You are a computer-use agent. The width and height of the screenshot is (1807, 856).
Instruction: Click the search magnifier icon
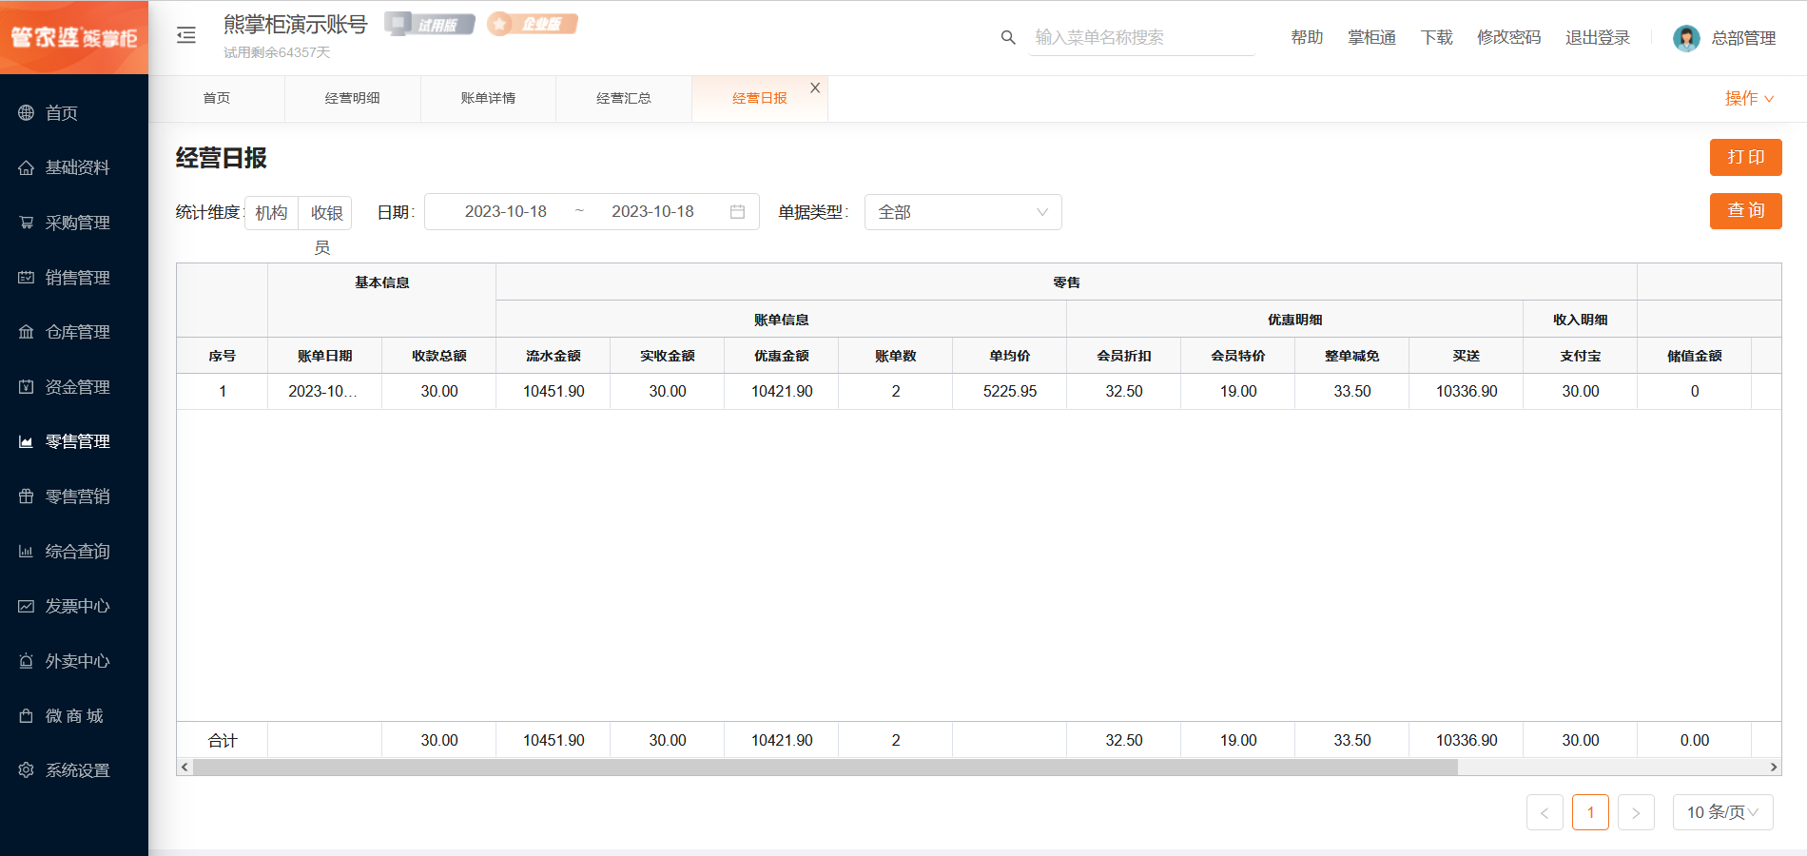[x=1008, y=37]
